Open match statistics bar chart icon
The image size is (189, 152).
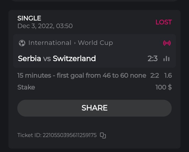tap(166, 59)
